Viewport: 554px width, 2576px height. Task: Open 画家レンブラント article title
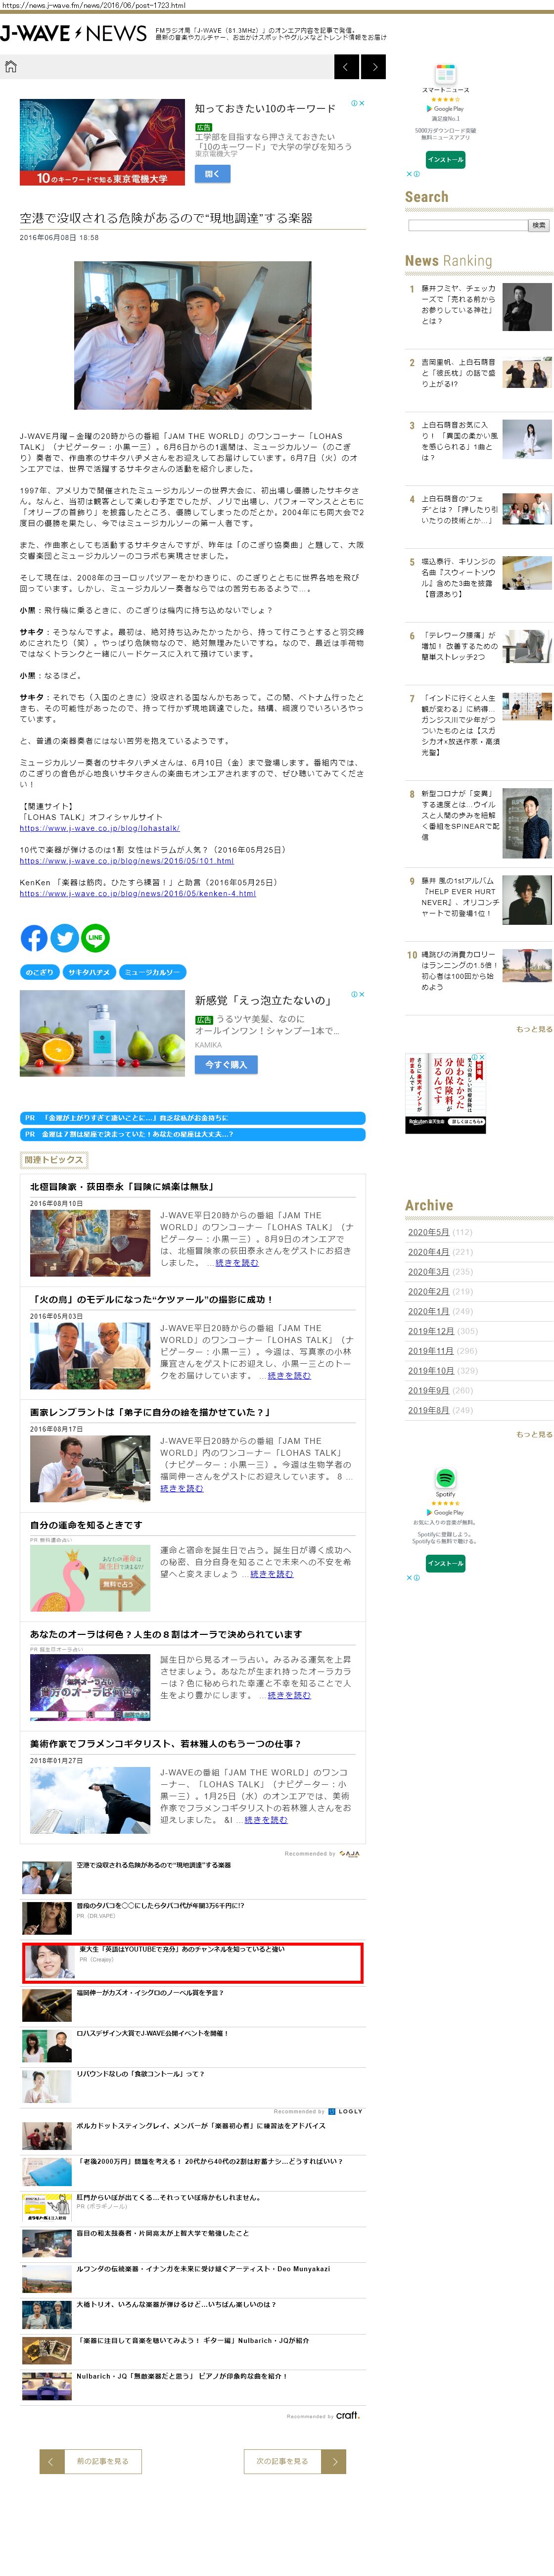click(150, 1412)
